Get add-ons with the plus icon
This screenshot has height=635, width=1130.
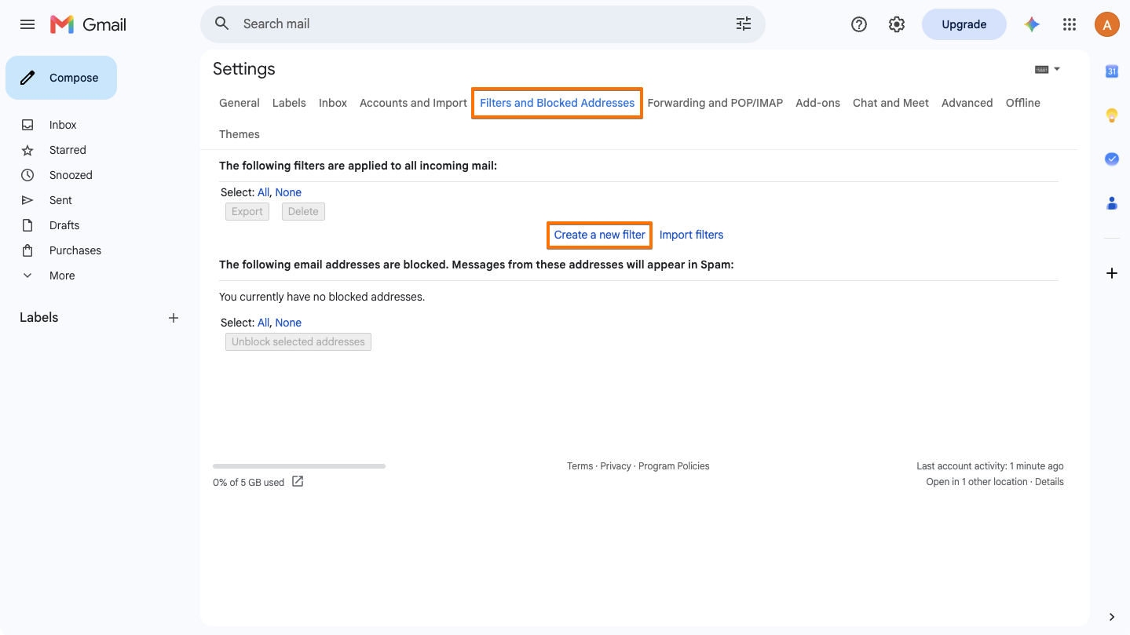[x=1112, y=273]
